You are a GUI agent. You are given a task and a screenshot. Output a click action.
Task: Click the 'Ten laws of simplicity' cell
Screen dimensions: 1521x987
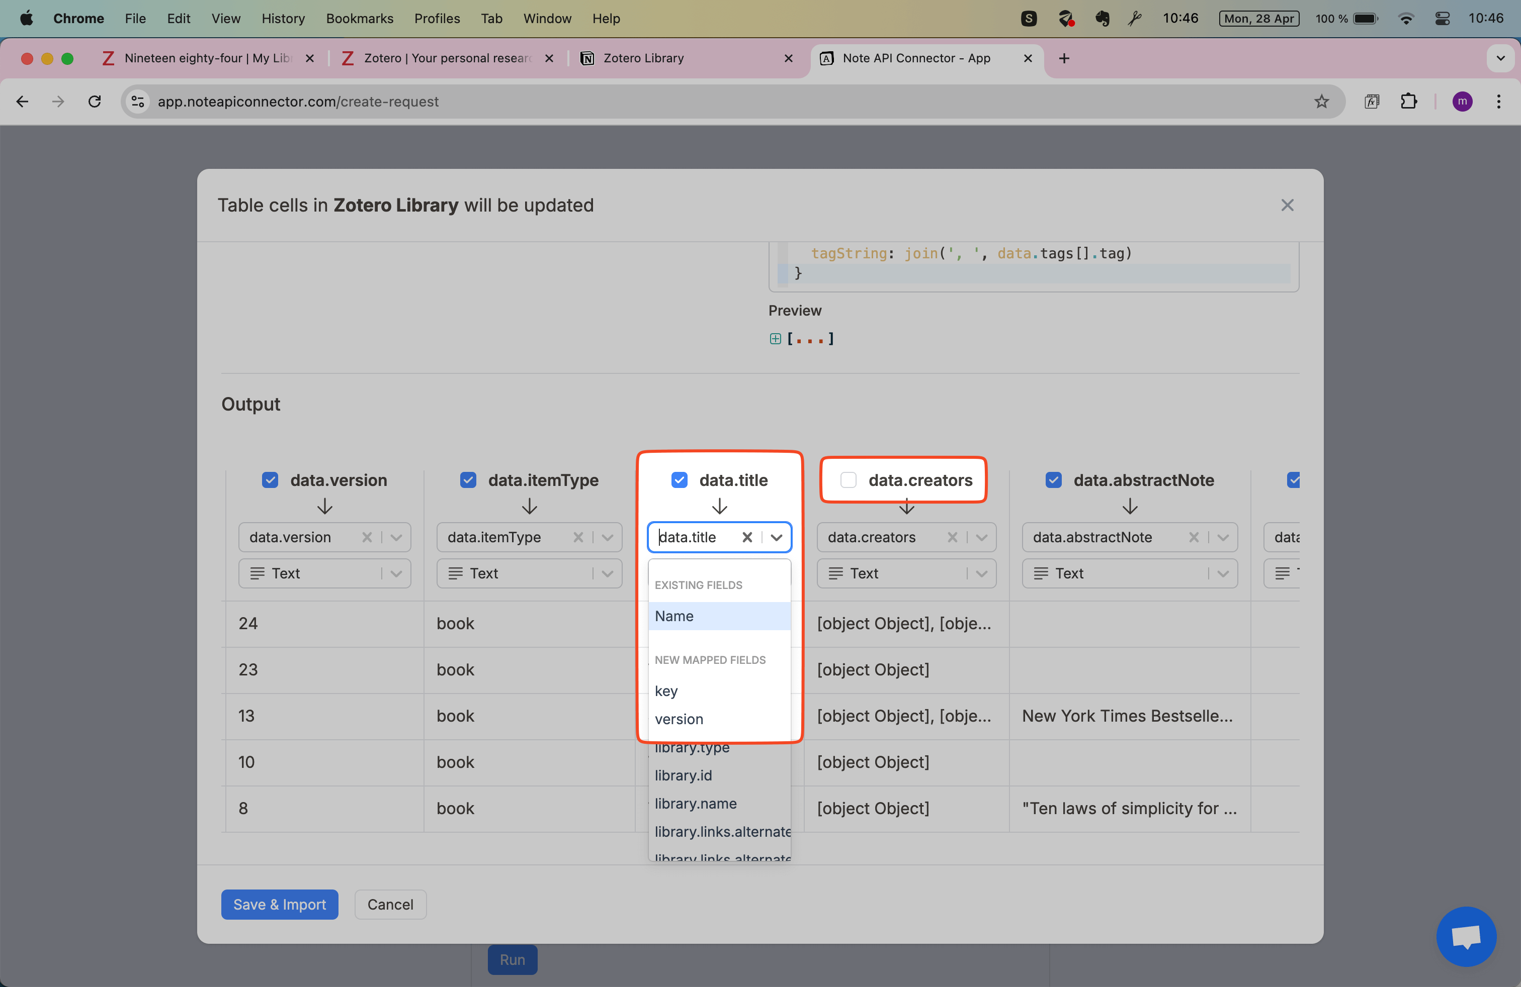(1129, 808)
